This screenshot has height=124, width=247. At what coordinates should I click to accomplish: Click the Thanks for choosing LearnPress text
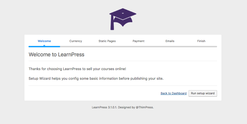point(77,69)
